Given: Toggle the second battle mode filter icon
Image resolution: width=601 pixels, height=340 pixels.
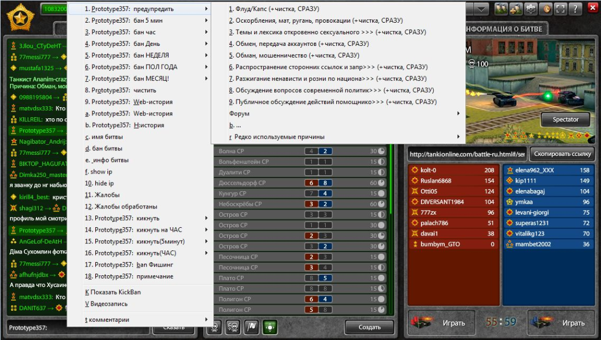Looking at the screenshot, I should click(233, 327).
